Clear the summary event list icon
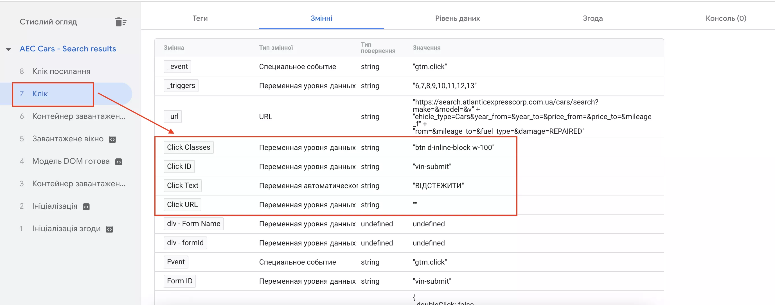The image size is (775, 305). coord(121,22)
